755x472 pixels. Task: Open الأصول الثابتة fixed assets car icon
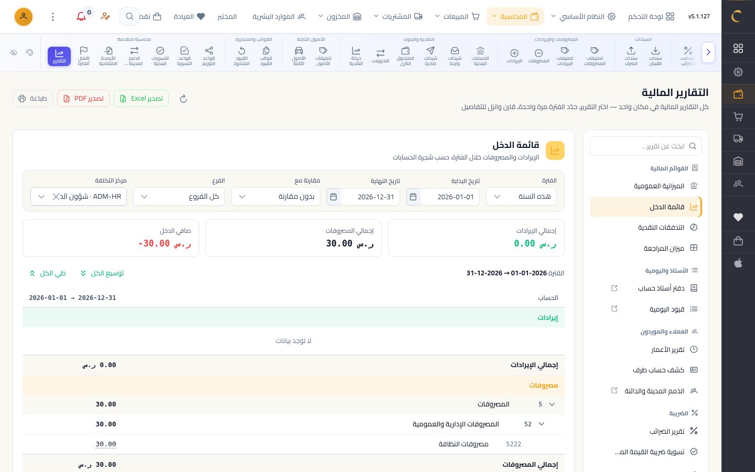pos(298,56)
